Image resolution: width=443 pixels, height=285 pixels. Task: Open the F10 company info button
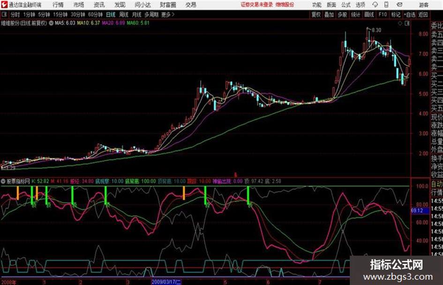coord(383,15)
